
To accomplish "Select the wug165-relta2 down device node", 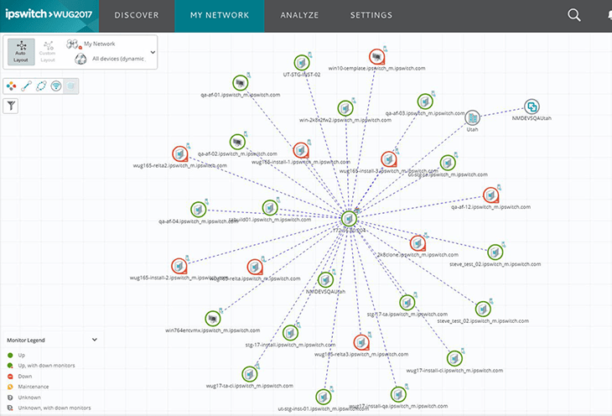I will [180, 154].
